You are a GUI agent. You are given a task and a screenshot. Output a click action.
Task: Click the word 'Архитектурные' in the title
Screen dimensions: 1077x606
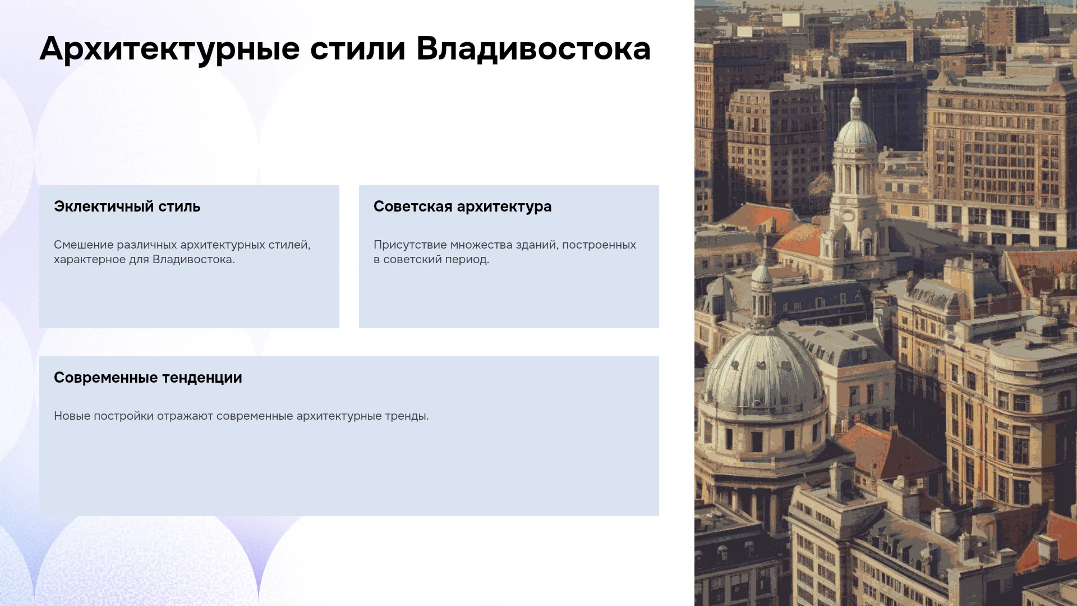click(169, 49)
